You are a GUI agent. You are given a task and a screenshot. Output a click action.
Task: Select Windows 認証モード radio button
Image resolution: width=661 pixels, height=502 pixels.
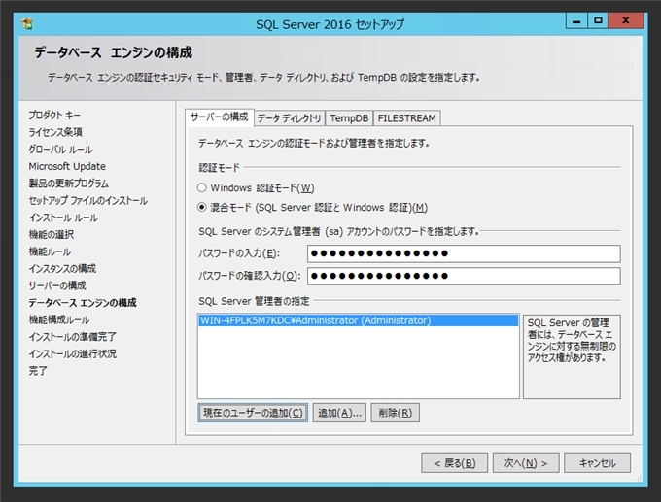[202, 187]
